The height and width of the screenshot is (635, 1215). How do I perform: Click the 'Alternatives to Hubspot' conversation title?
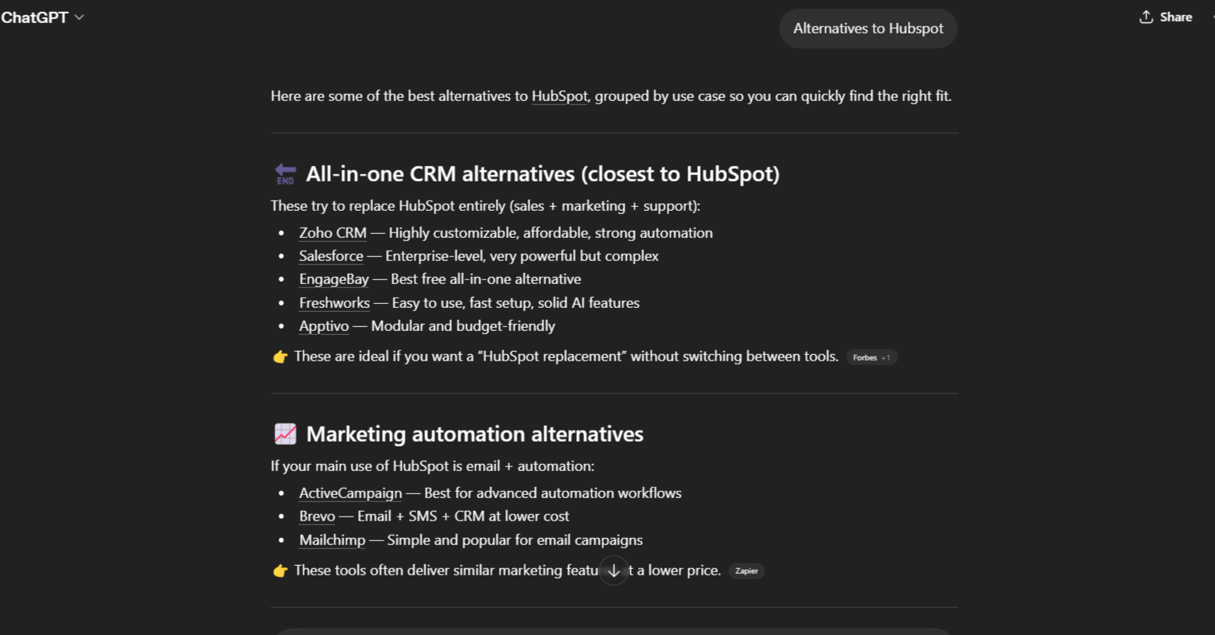tap(867, 28)
